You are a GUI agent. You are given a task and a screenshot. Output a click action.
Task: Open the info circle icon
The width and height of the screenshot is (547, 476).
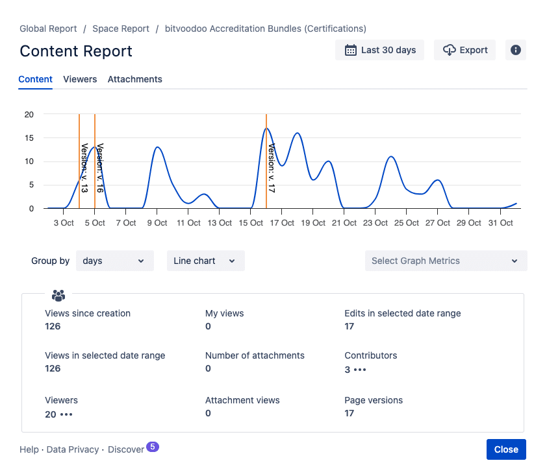click(x=516, y=50)
